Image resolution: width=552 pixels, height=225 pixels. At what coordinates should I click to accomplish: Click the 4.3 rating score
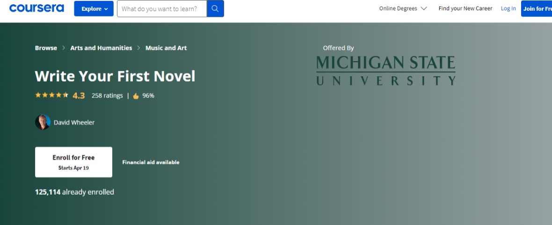tap(79, 96)
